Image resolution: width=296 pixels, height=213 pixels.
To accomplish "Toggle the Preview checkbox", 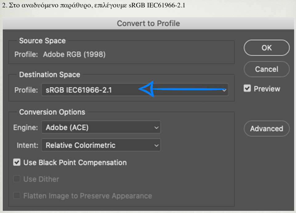I will point(247,89).
